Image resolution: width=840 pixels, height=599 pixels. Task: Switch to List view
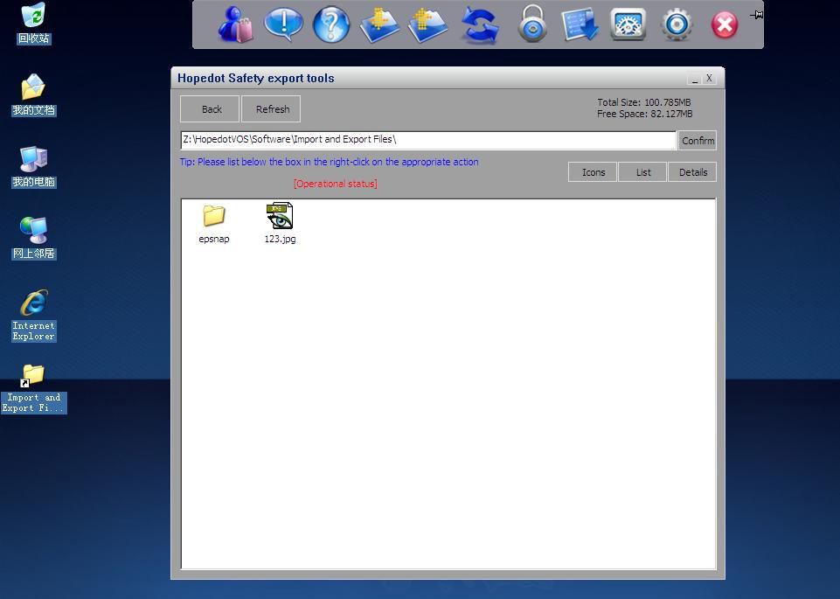[x=643, y=172]
